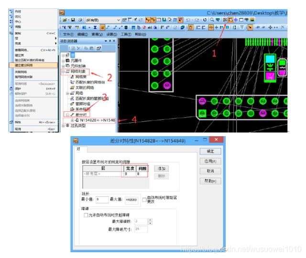Click the redraw refresh circular icon
306x258 pixels.
(205, 20)
